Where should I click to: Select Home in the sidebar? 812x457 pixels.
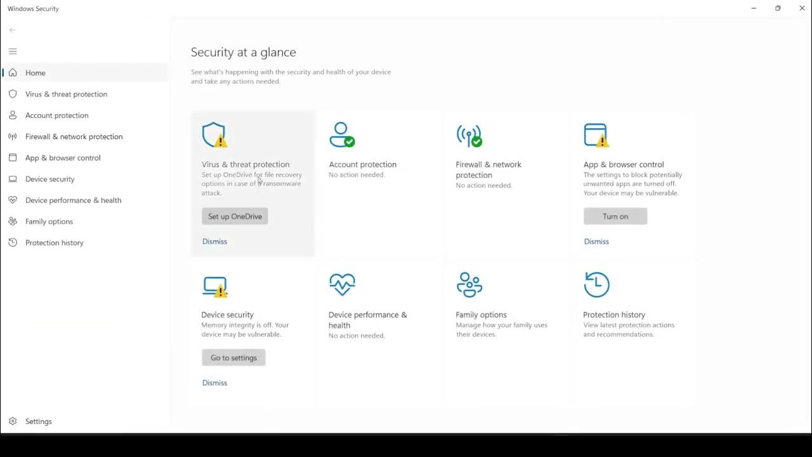click(36, 73)
